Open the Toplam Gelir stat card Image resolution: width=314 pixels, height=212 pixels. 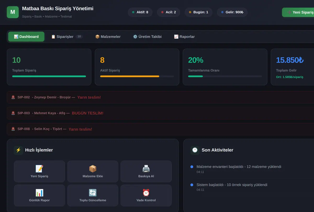click(x=292, y=67)
